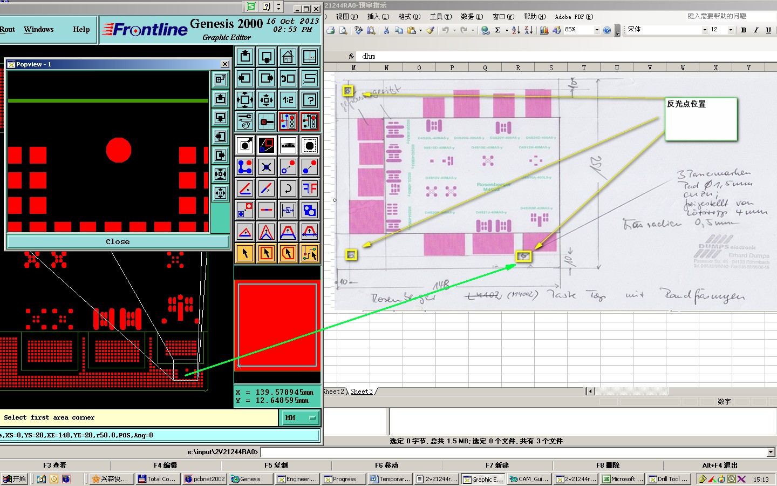This screenshot has height=486, width=777.
Task: Open the 格式(O) menu
Action: 409,17
